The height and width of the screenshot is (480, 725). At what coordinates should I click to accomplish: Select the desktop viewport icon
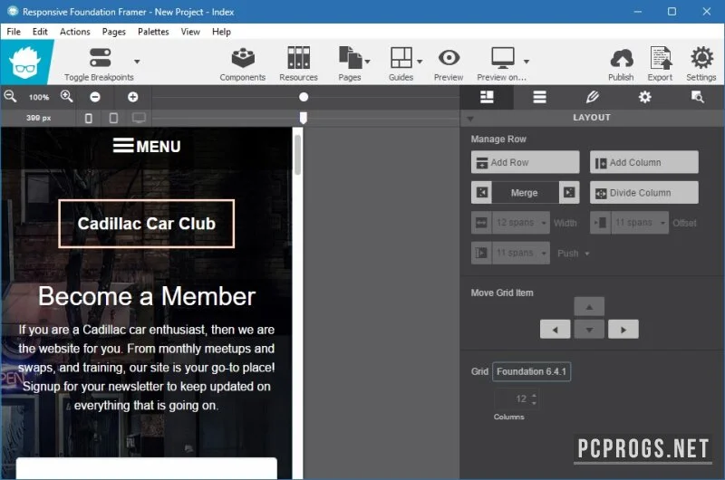pyautogui.click(x=139, y=119)
